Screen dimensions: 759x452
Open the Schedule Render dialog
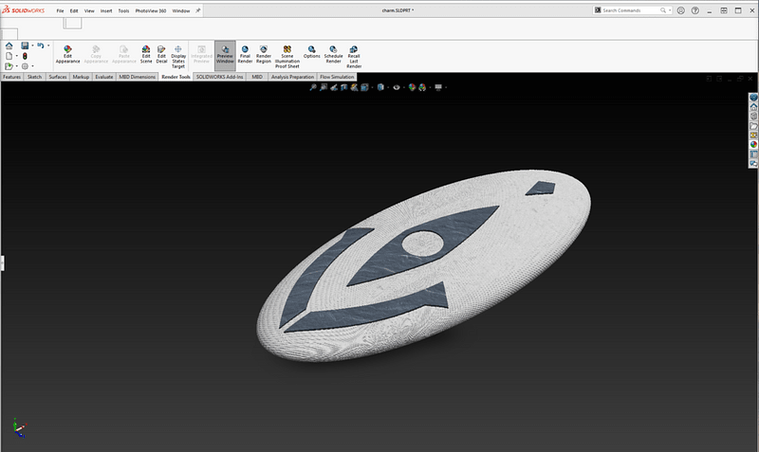click(333, 54)
